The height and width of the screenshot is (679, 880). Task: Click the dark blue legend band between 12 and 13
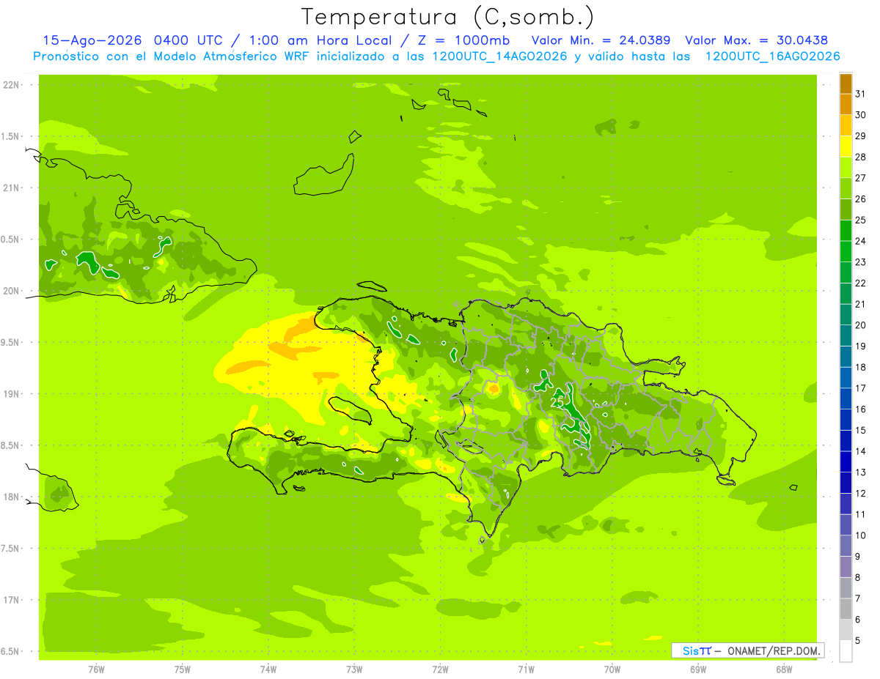[846, 483]
